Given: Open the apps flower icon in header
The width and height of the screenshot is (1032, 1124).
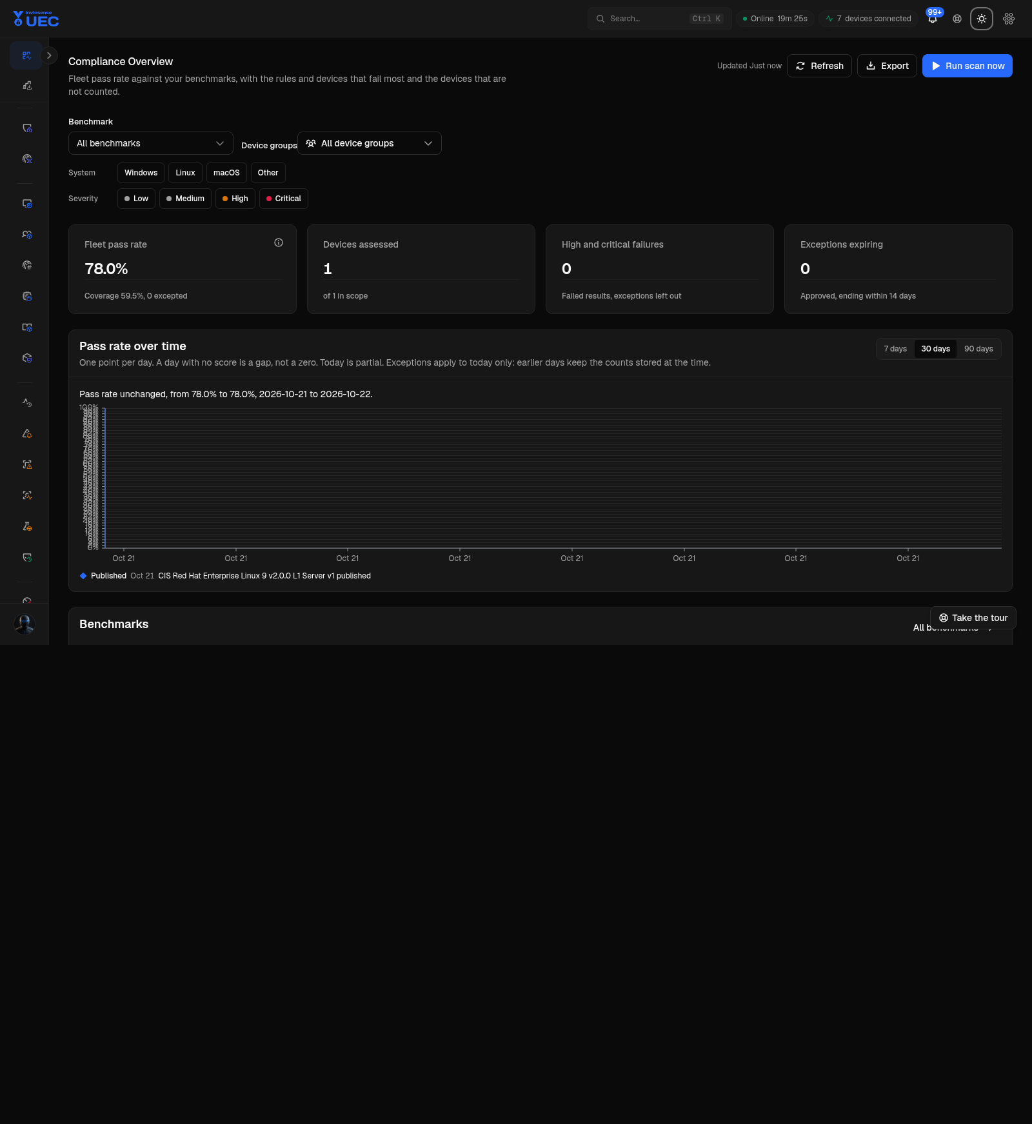Looking at the screenshot, I should (x=1009, y=19).
